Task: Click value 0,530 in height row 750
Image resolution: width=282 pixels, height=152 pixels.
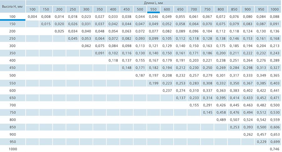Action: [274, 112]
